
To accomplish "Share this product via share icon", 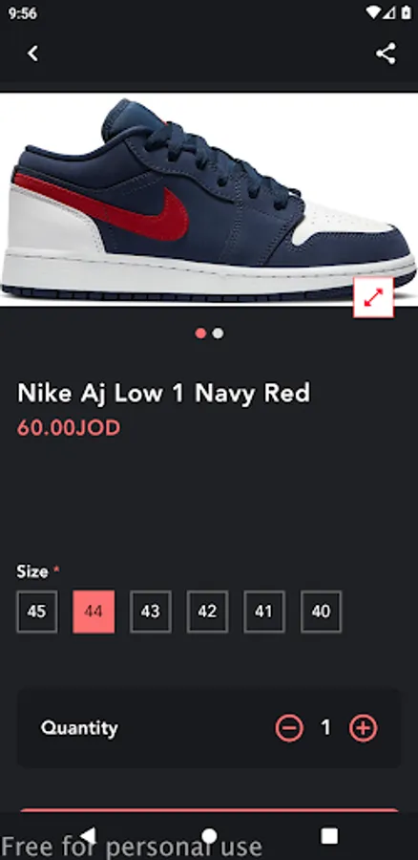I will 386,54.
